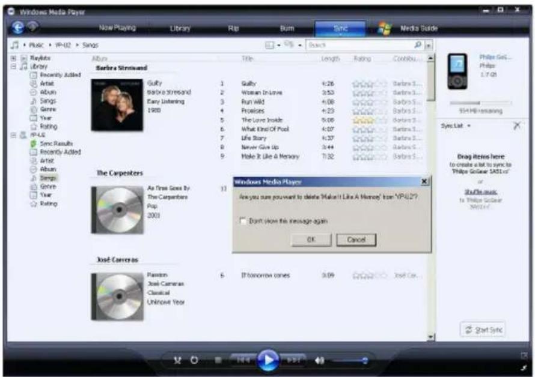
Task: Click the Stop playback button
Action: point(218,360)
